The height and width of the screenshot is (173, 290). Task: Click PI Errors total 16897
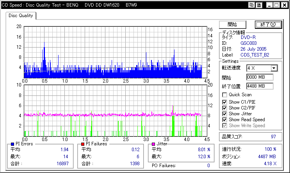coord(62,164)
